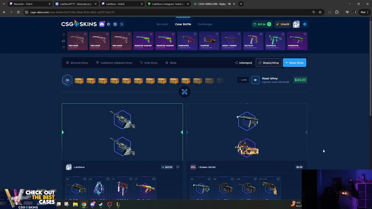372x209 pixels.
Task: Open the Instagram icon in site header
Action: tap(115, 24)
